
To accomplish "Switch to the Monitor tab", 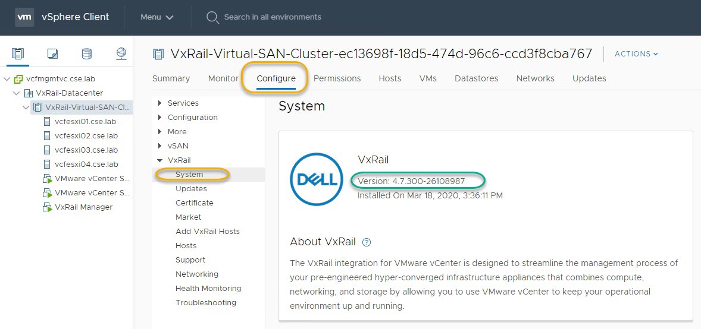I will coord(223,78).
